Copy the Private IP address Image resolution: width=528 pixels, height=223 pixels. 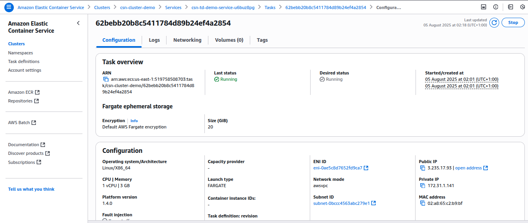(423, 186)
